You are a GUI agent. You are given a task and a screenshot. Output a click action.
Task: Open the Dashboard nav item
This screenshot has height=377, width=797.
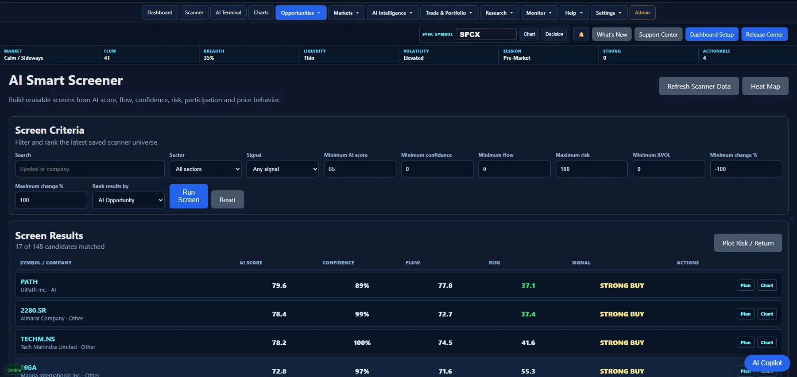[160, 12]
